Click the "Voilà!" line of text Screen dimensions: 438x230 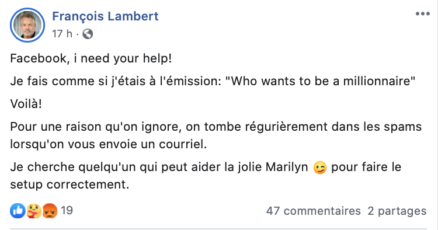[26, 104]
